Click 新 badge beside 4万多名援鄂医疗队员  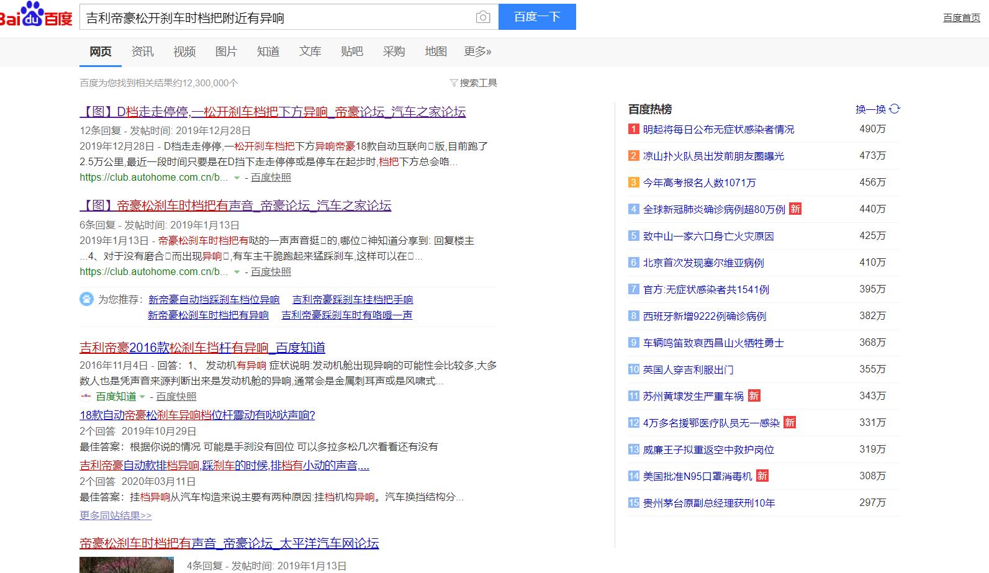[x=790, y=422]
